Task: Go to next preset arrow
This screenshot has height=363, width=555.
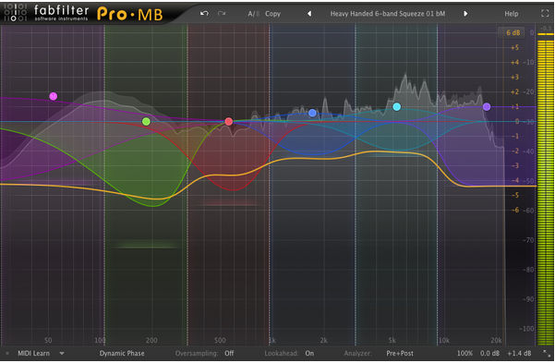Action: [x=465, y=14]
